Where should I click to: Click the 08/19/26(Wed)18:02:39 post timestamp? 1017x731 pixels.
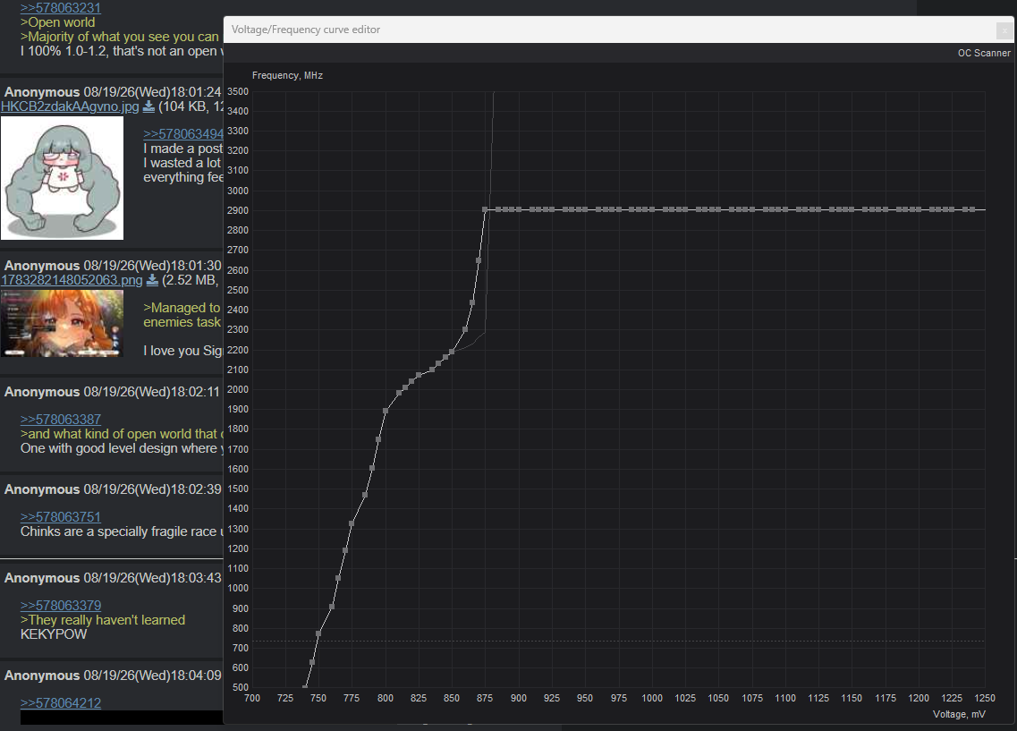click(x=152, y=489)
